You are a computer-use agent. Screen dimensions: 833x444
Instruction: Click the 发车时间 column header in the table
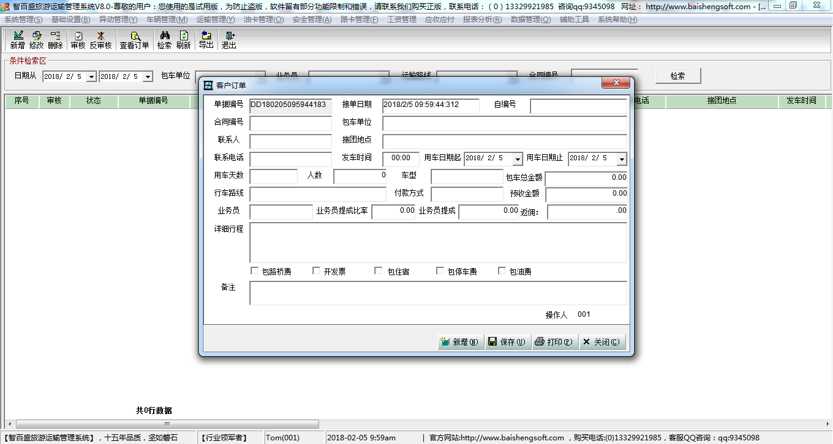[801, 101]
